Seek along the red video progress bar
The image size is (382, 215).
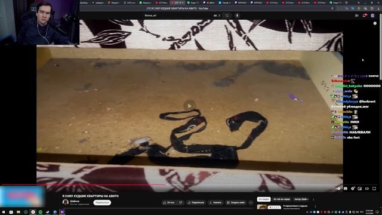83,185
